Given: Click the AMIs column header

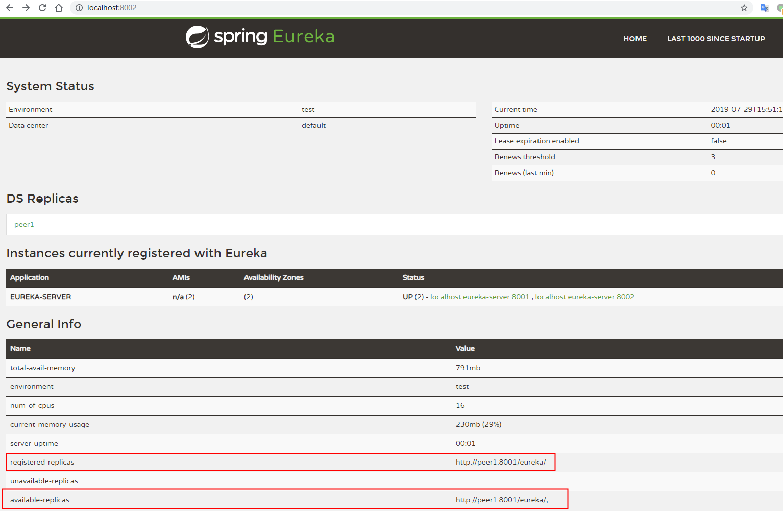Looking at the screenshot, I should point(181,277).
